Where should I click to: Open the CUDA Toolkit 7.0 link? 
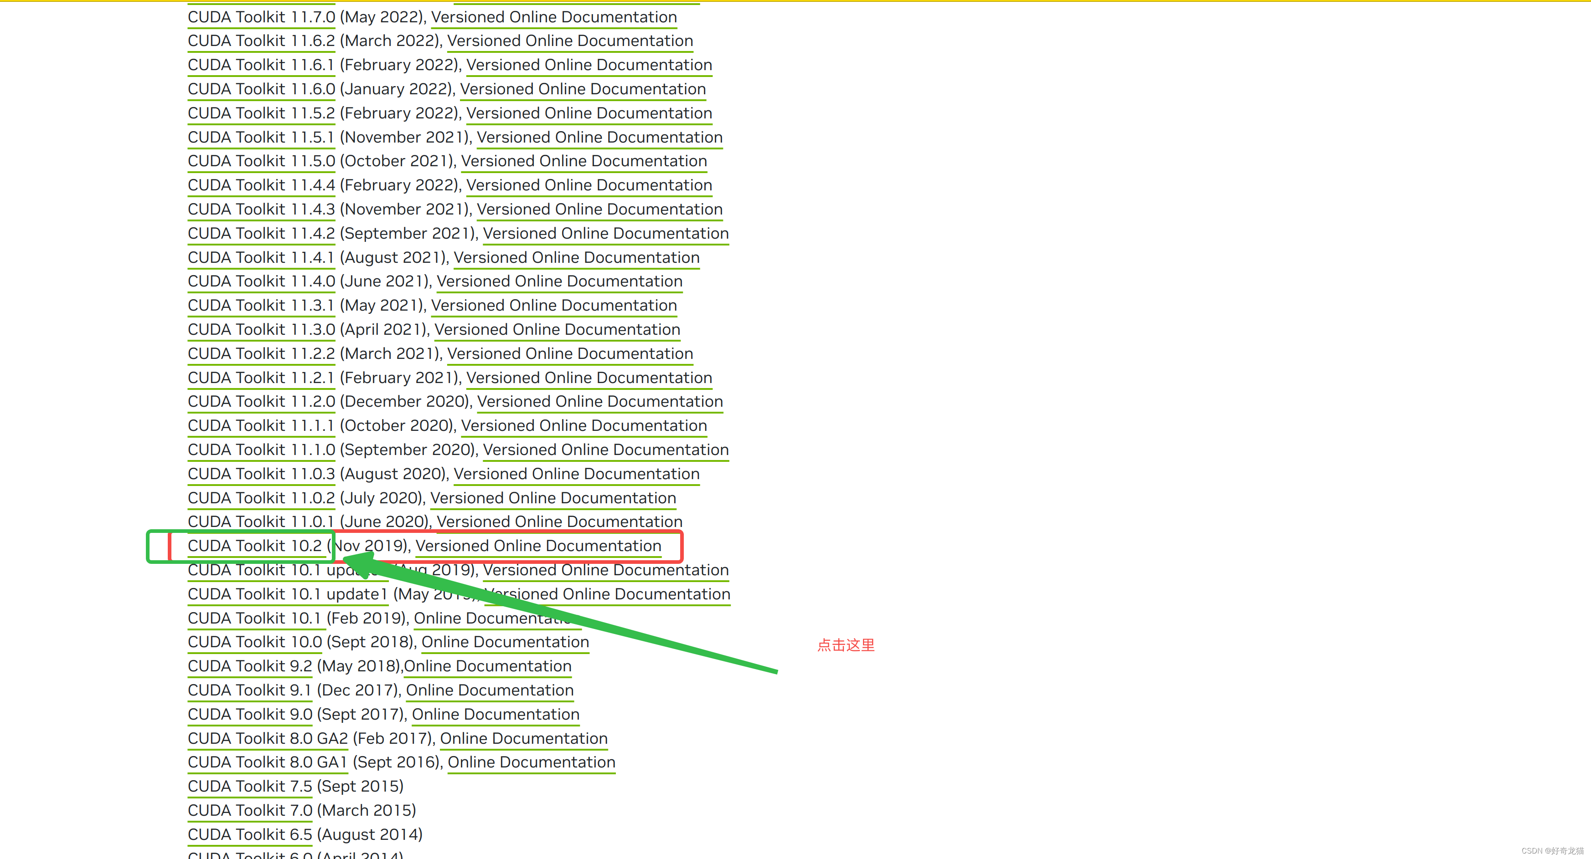[x=250, y=812]
